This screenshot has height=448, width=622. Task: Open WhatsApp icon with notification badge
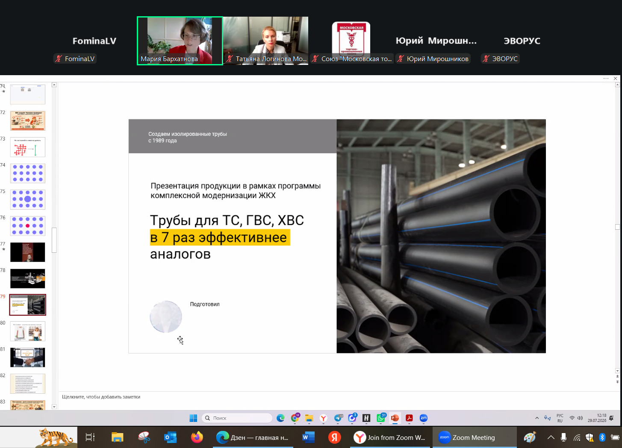tap(380, 418)
